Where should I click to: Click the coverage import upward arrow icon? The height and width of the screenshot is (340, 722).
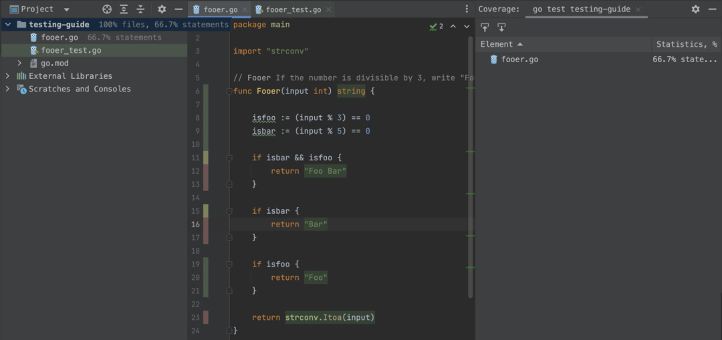(485, 27)
